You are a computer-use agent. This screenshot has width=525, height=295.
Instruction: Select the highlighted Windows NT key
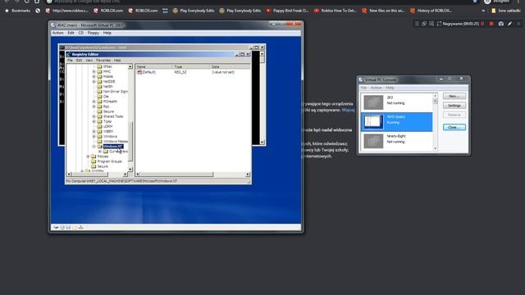point(113,147)
